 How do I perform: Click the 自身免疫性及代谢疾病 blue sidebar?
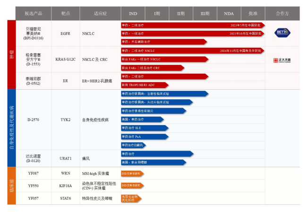(11, 127)
